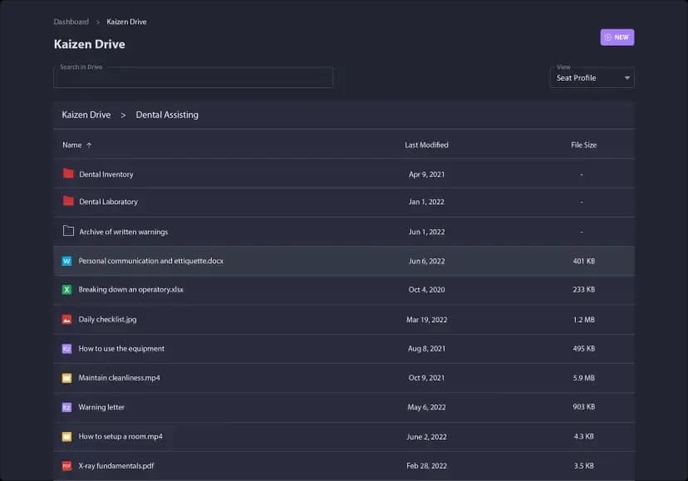Screen dimensions: 688x481
Task: Click the purple NEW button
Action: click(617, 37)
